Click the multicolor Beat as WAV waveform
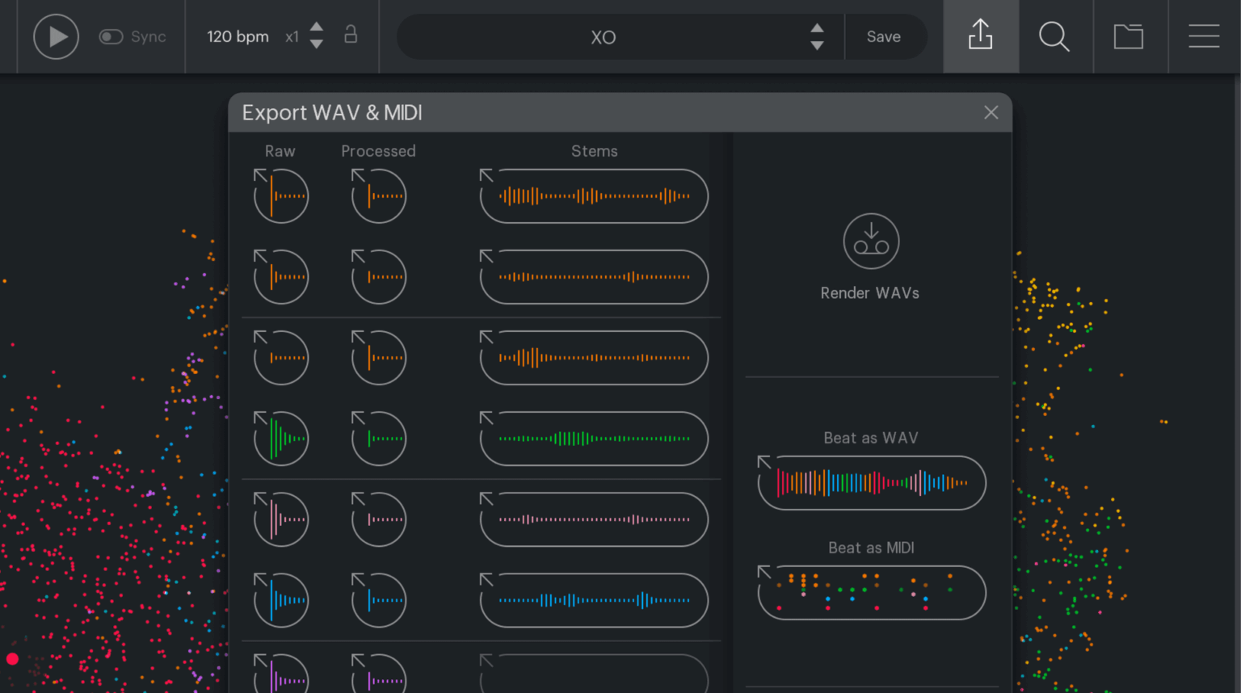This screenshot has width=1241, height=693. (x=871, y=482)
